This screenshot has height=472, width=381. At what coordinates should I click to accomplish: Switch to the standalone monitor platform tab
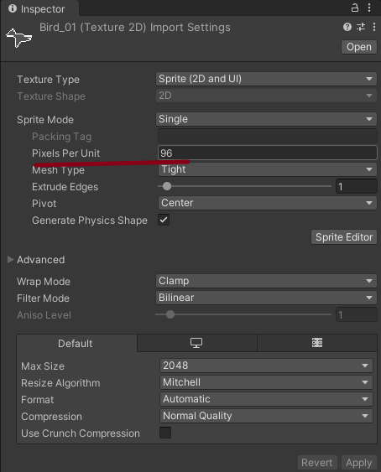pyautogui.click(x=196, y=343)
